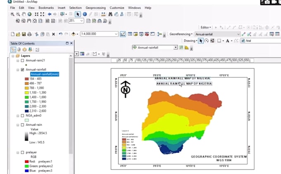
Task: Select the Drawing rectangle shape tool
Action: tap(219, 41)
